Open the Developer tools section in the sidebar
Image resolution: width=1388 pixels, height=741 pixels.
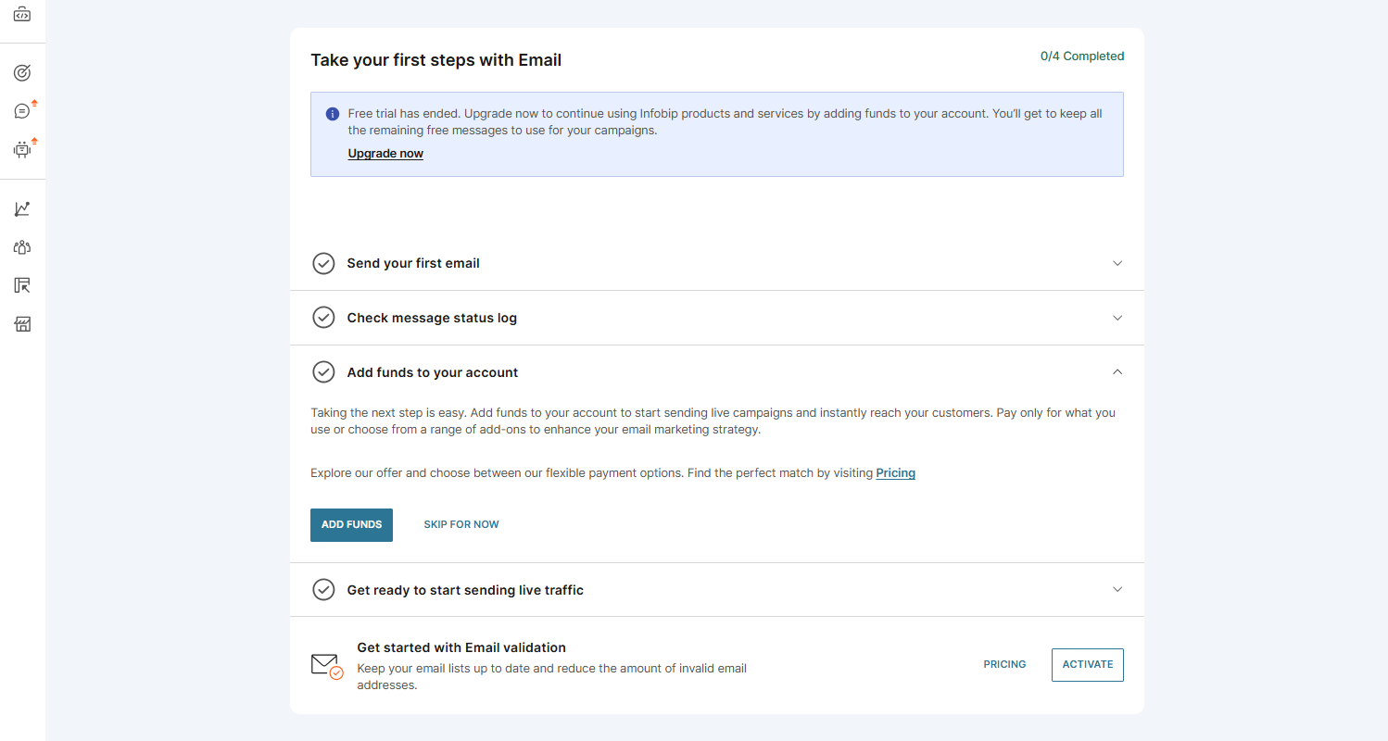coord(22,15)
